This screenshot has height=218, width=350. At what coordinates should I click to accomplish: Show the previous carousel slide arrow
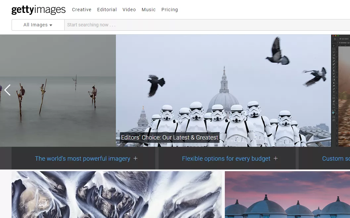[7, 90]
